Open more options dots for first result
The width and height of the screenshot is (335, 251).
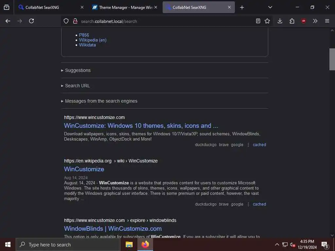tap(248, 145)
